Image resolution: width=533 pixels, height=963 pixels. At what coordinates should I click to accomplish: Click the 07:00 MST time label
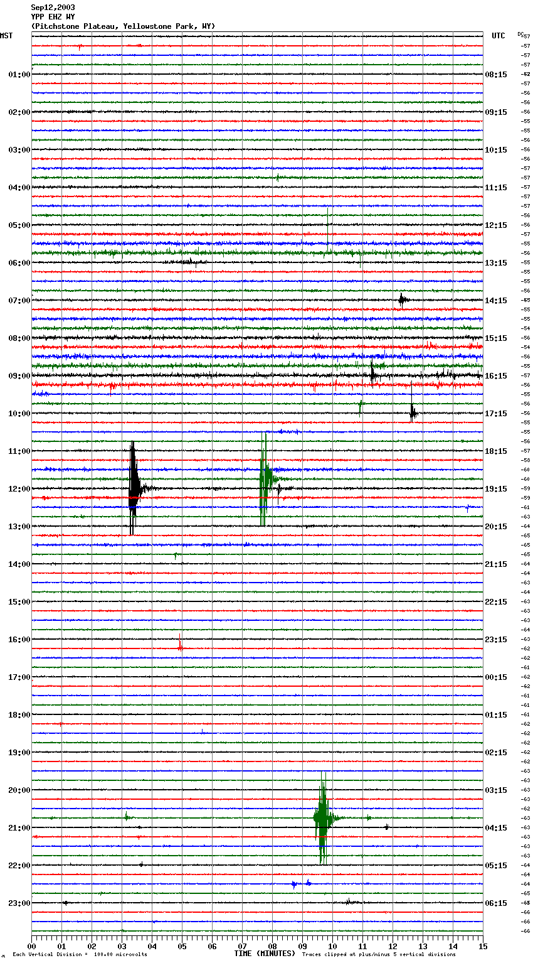pos(19,301)
